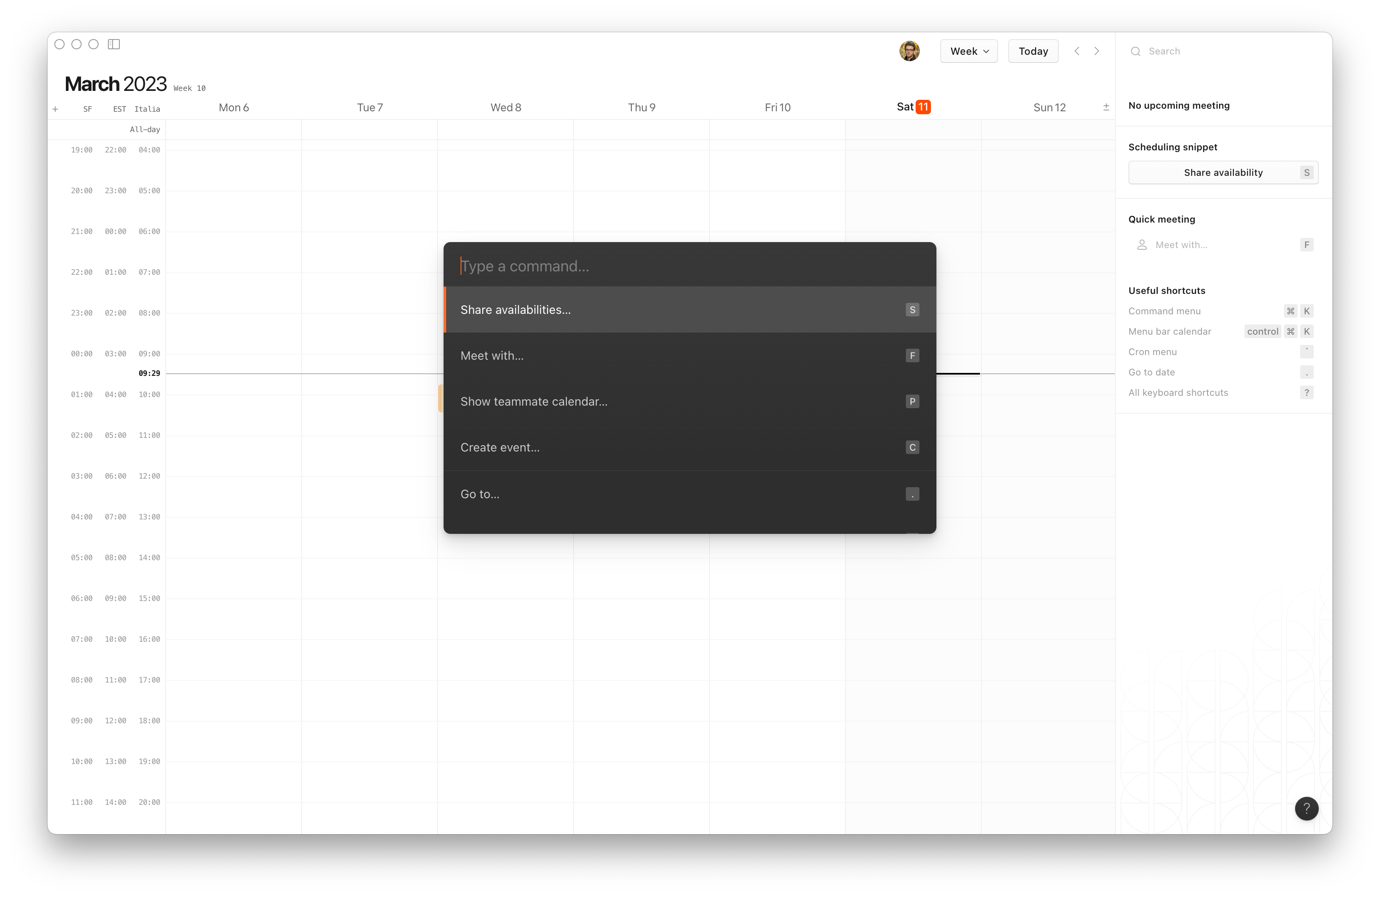Toggle the sidebar panel icon
The image size is (1380, 897).
[x=113, y=44]
